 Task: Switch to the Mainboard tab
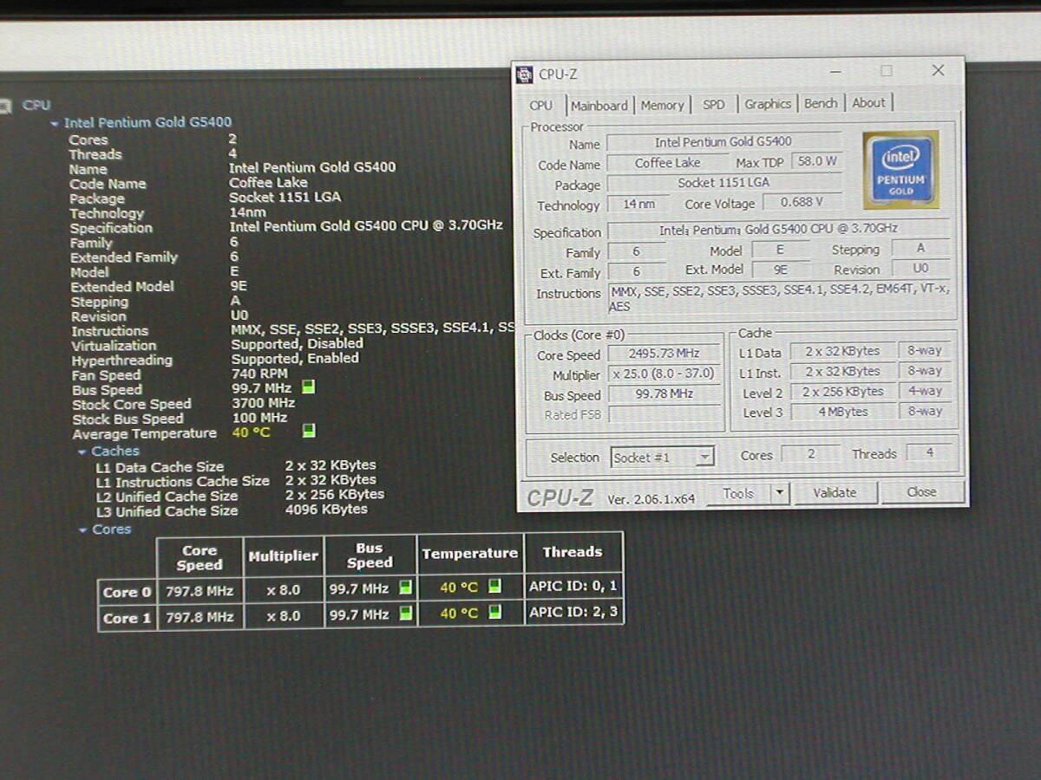pos(599,105)
